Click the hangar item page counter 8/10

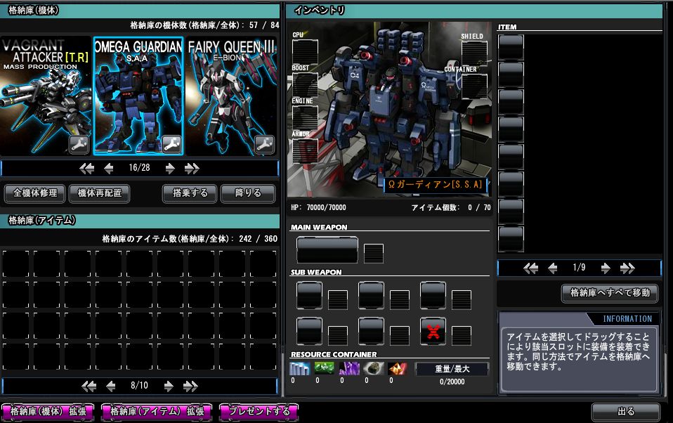pos(139,386)
